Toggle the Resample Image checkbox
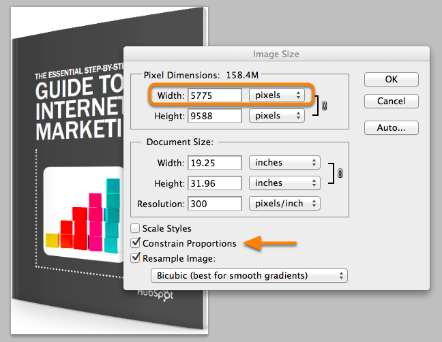Screen dimensions: 442x342 [135, 258]
